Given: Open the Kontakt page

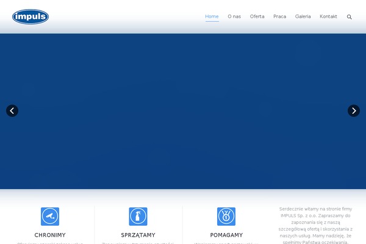Looking at the screenshot, I should 328,16.
